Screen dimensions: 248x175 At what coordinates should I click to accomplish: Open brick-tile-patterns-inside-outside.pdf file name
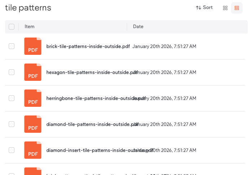coord(88,47)
